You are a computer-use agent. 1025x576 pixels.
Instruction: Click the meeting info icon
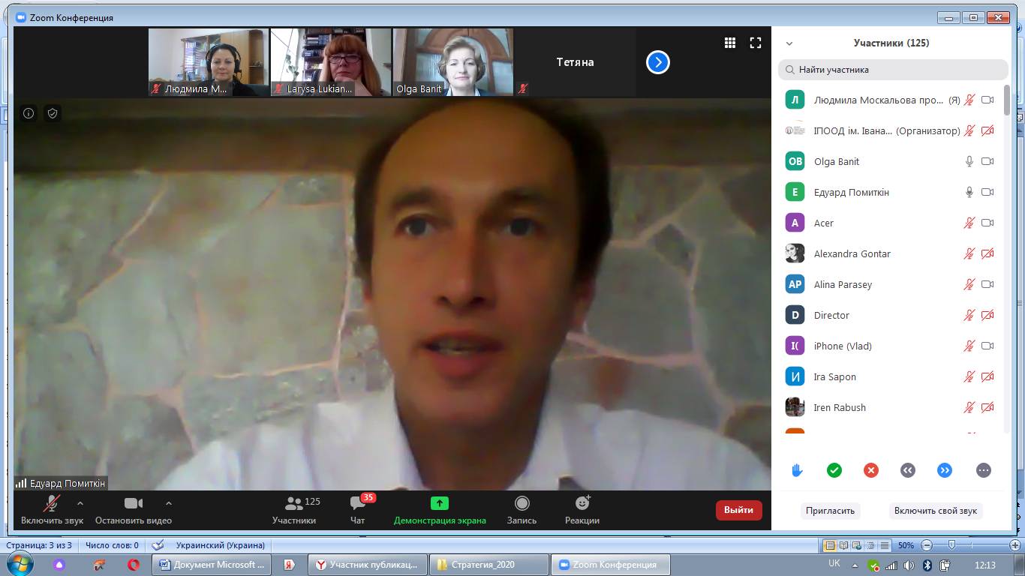pos(29,113)
